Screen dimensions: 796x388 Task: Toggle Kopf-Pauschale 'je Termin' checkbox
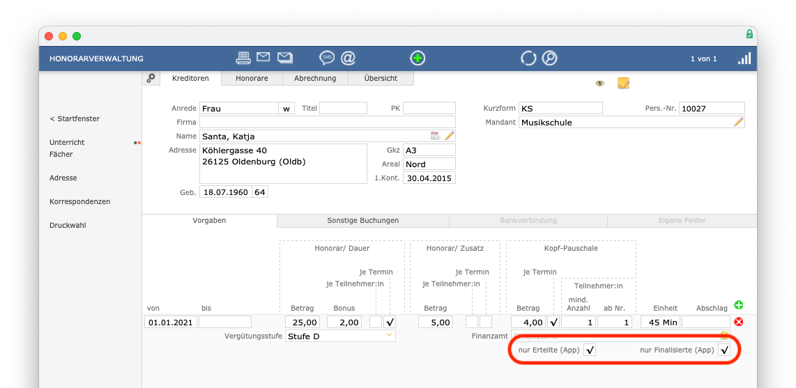tap(553, 322)
